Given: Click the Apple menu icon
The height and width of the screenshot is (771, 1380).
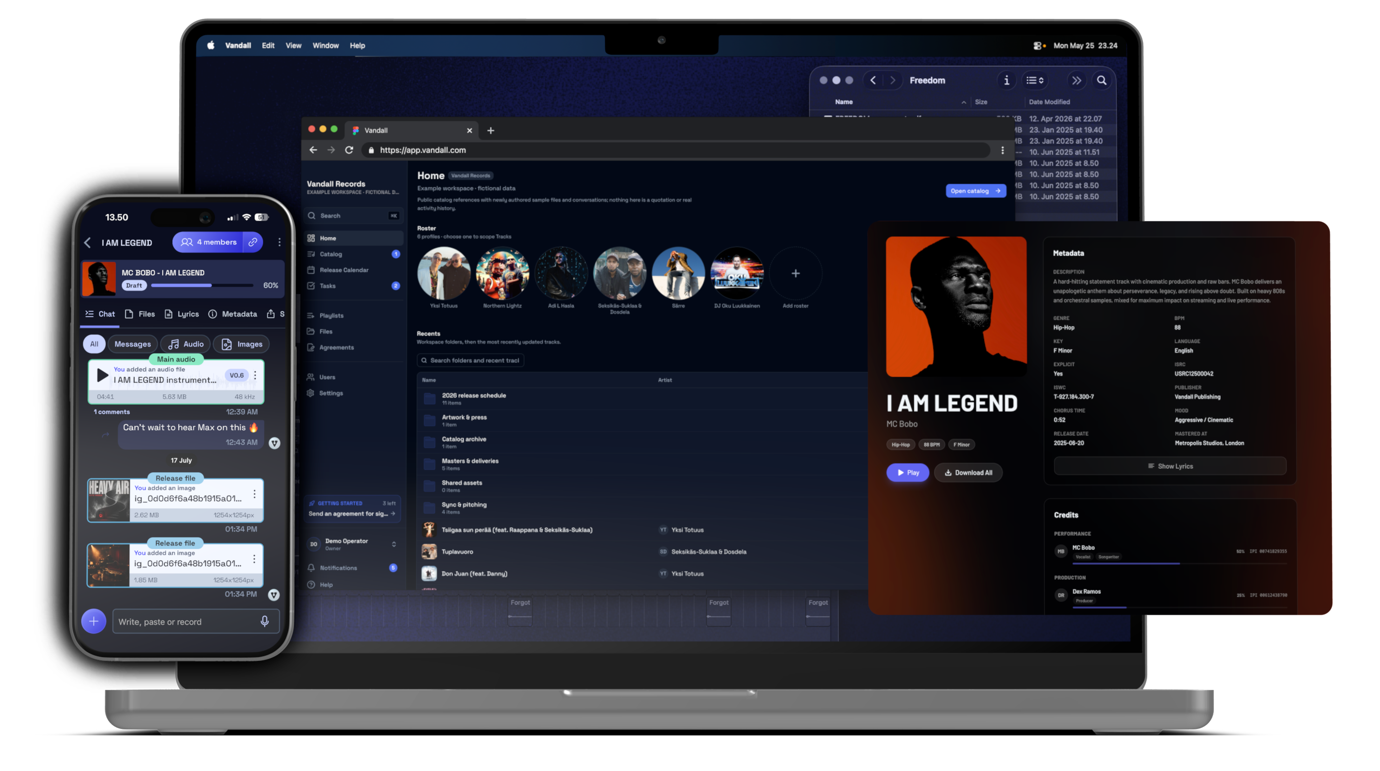Looking at the screenshot, I should pos(211,45).
